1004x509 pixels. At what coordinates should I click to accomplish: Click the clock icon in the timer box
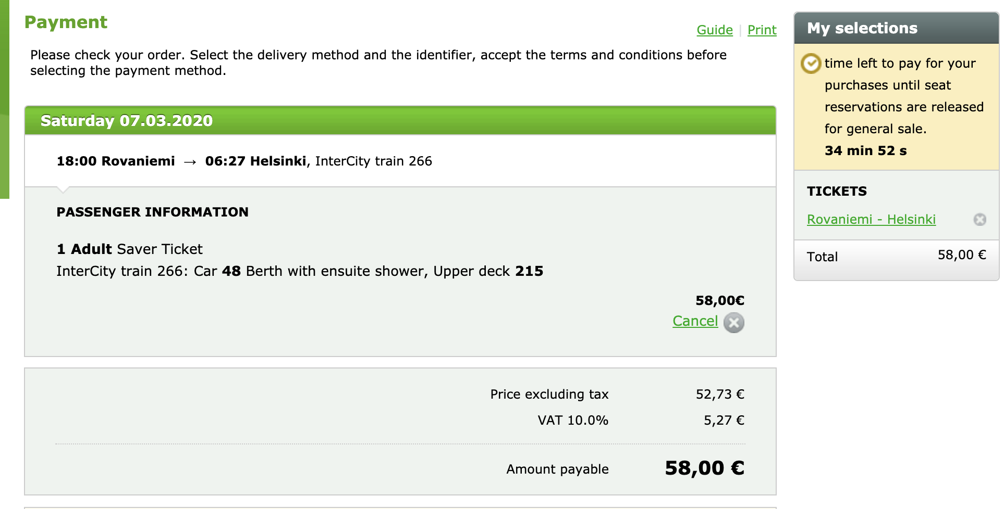point(811,63)
